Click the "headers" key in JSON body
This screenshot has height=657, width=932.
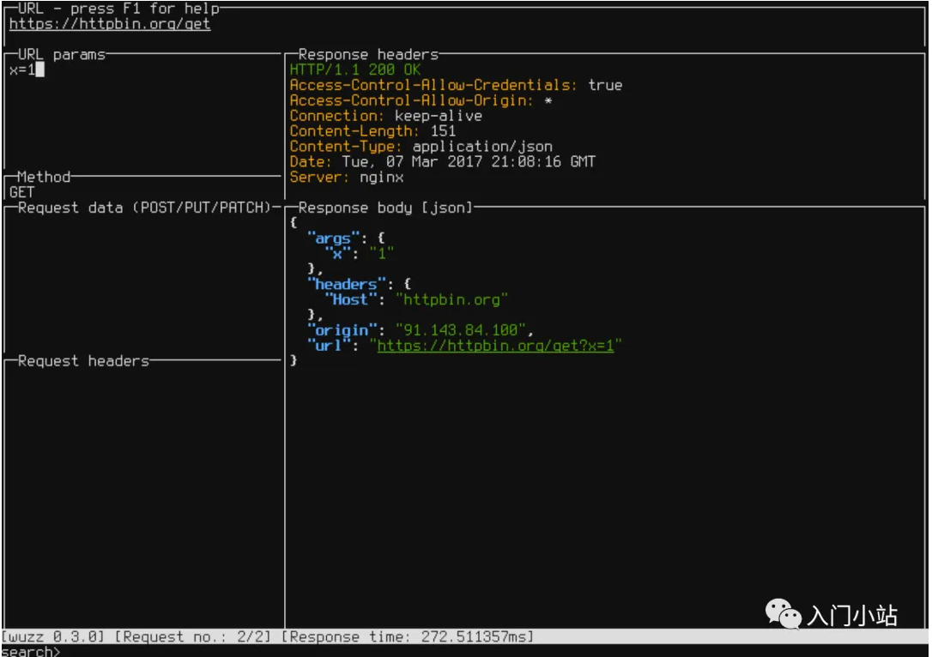346,285
